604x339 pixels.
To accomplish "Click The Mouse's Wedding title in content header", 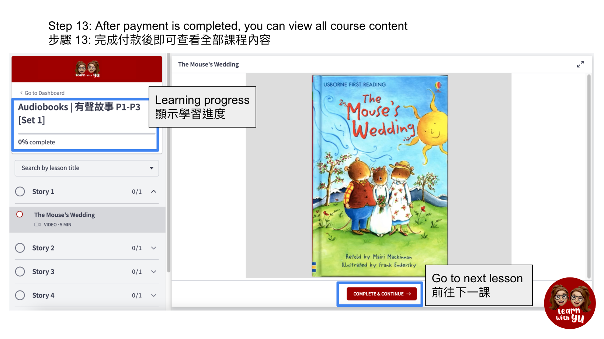I will pos(208,64).
